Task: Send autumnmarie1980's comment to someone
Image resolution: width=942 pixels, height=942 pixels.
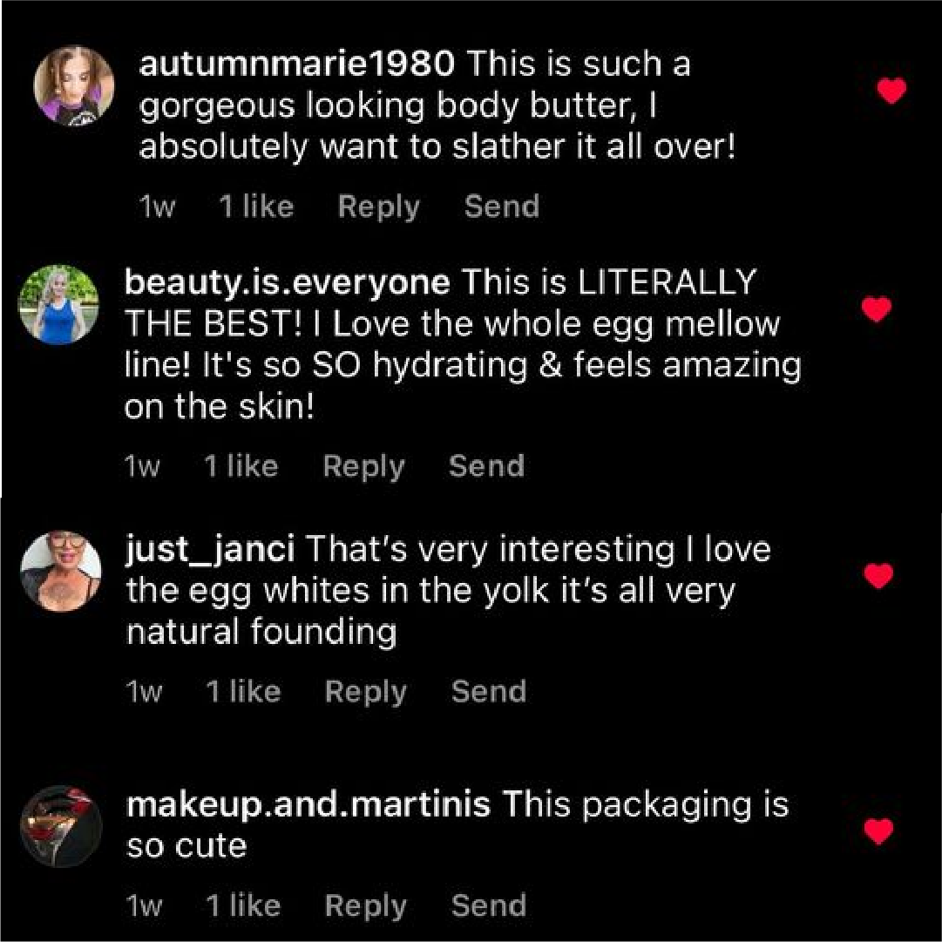Action: point(501,207)
